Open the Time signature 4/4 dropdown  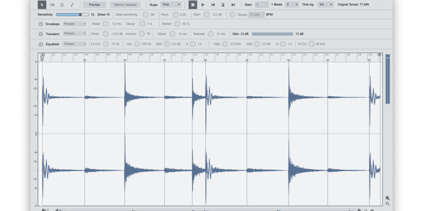(x=325, y=5)
